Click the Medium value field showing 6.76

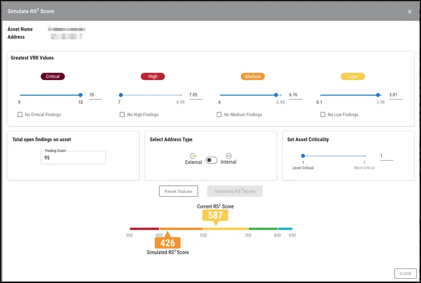click(296, 95)
